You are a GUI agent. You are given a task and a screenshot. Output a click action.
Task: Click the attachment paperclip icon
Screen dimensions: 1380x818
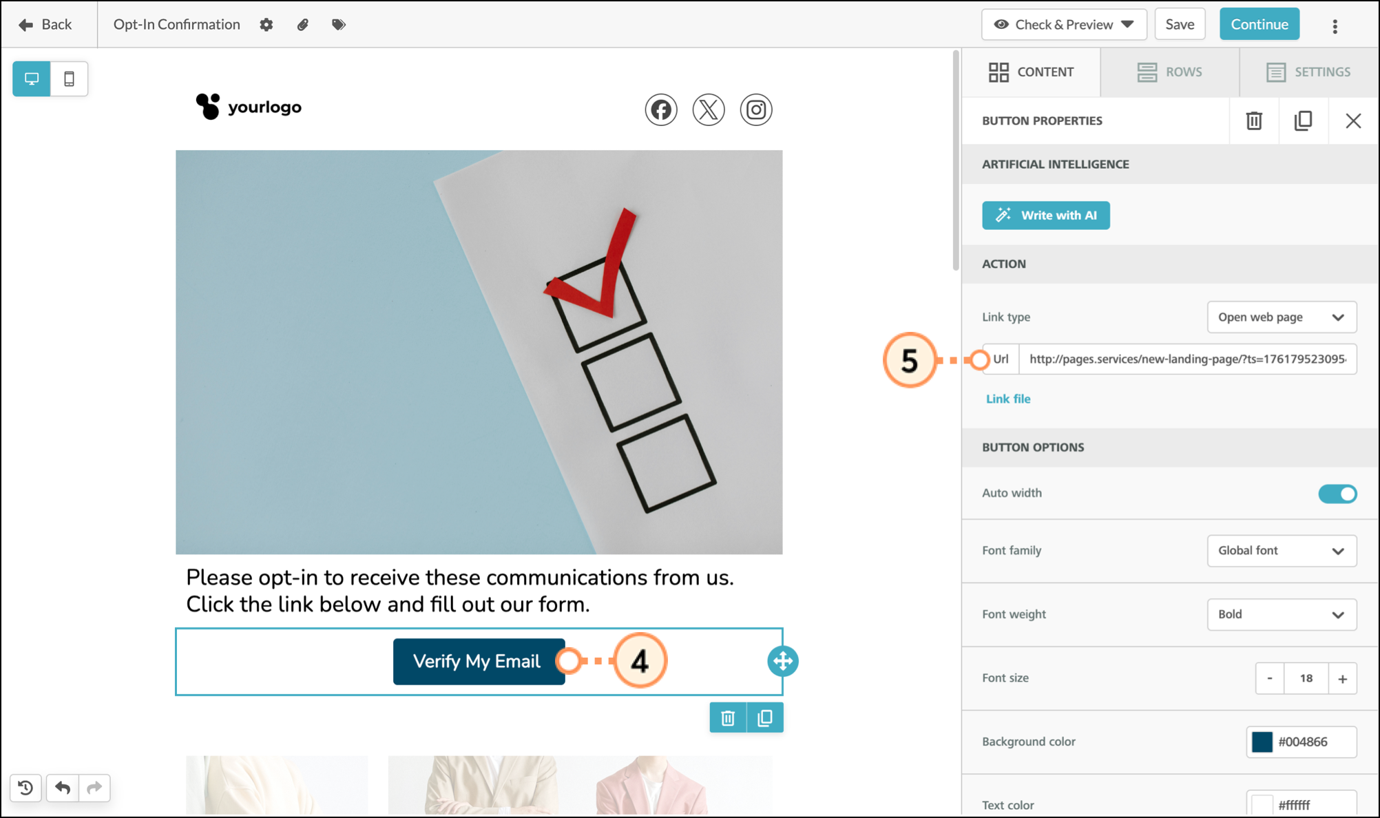point(303,25)
